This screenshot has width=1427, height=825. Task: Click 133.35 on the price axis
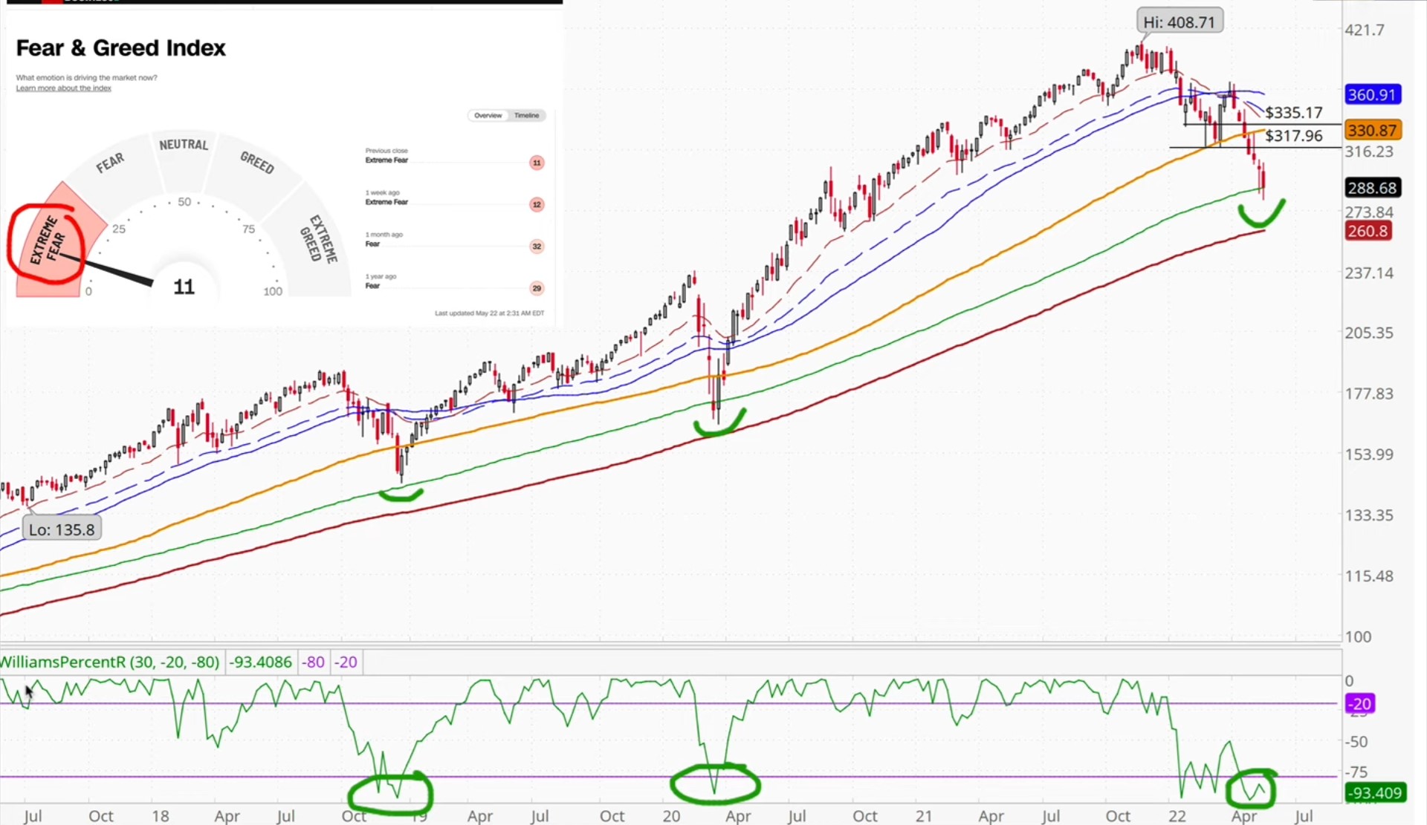click(x=1369, y=515)
